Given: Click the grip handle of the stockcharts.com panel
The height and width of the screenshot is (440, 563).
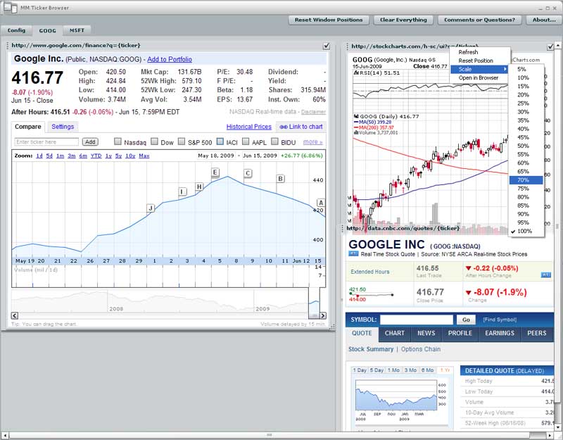Looking at the screenshot, I should 347,46.
